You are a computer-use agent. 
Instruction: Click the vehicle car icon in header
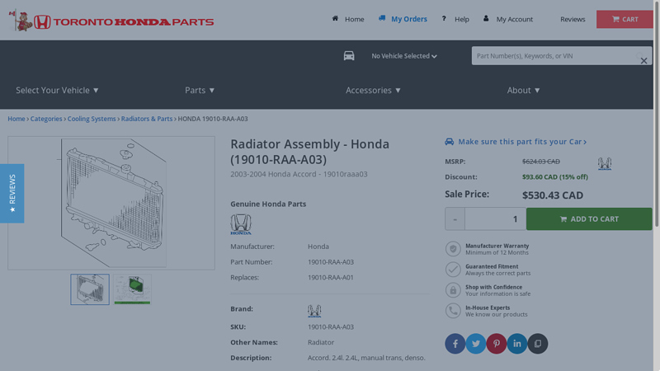click(x=349, y=56)
